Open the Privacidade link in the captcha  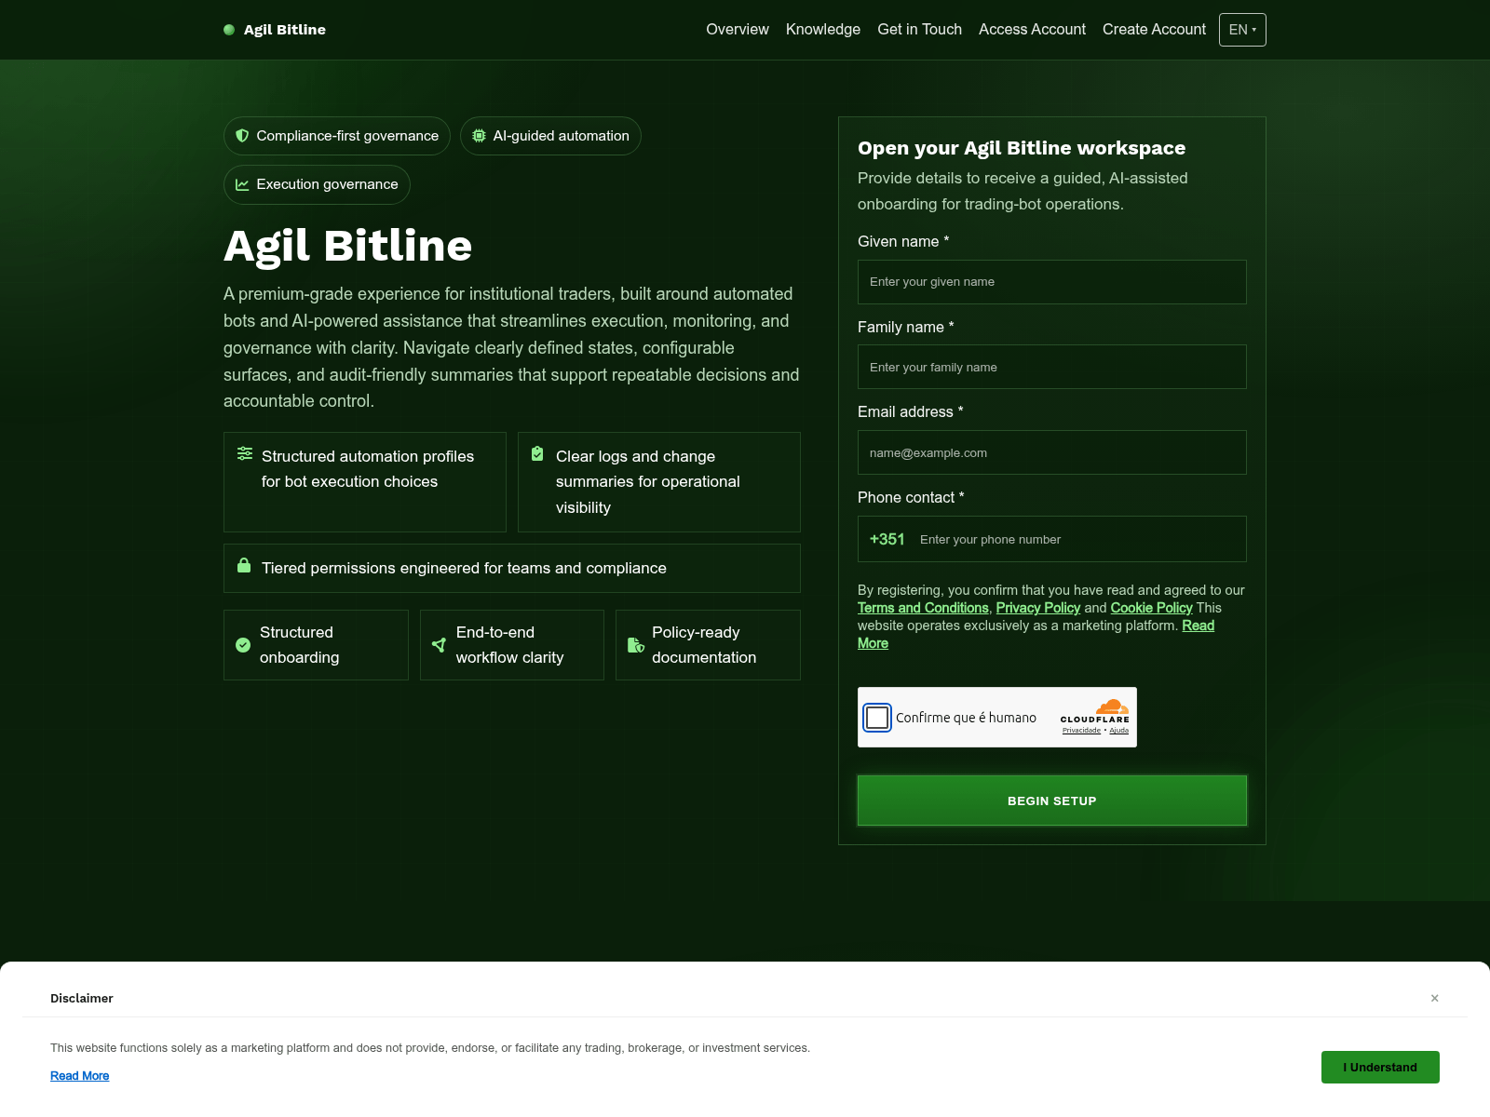(x=1081, y=731)
